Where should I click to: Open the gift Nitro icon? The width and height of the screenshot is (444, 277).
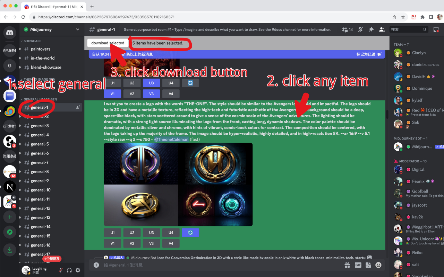(347, 265)
